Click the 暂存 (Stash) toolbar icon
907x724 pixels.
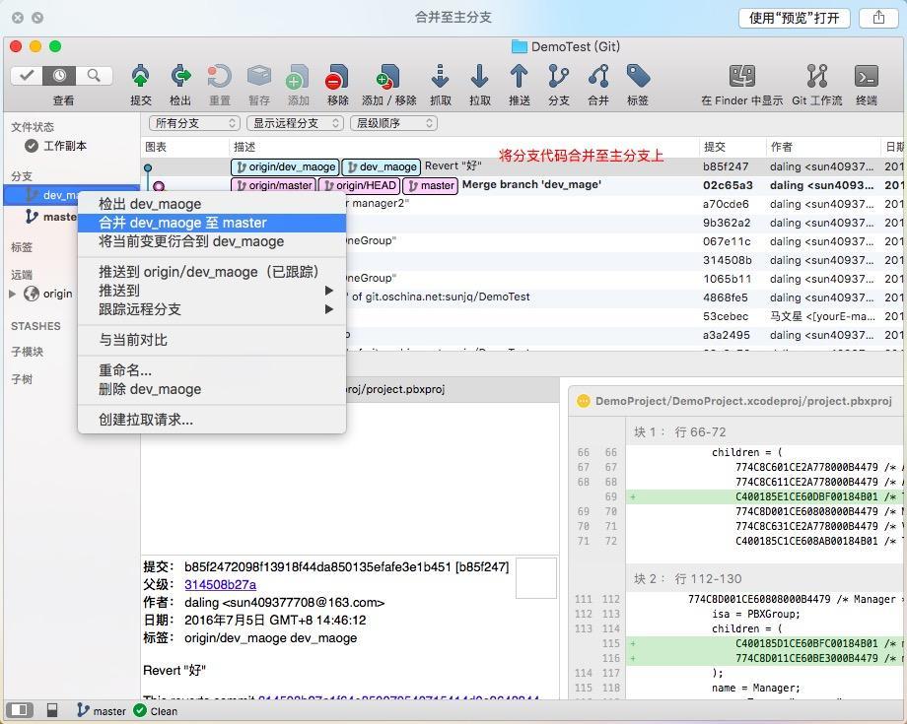pyautogui.click(x=259, y=77)
